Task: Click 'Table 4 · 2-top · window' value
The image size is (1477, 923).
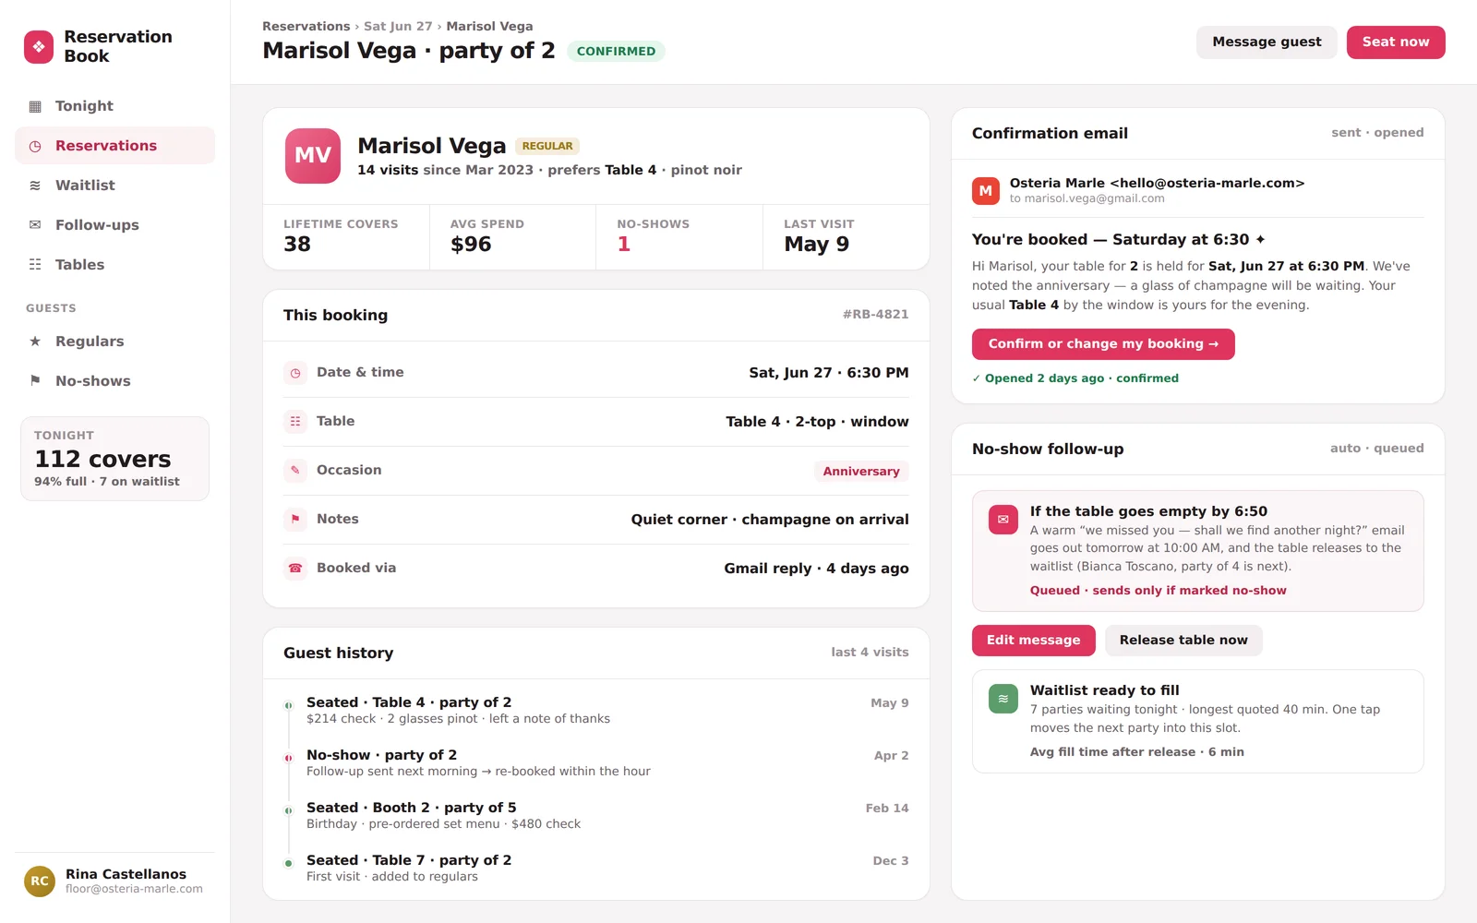Action: click(817, 422)
